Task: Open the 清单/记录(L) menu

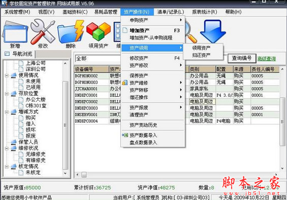Action: click(x=171, y=12)
